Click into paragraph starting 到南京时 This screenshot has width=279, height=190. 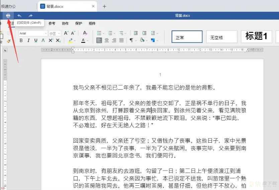tap(160, 178)
